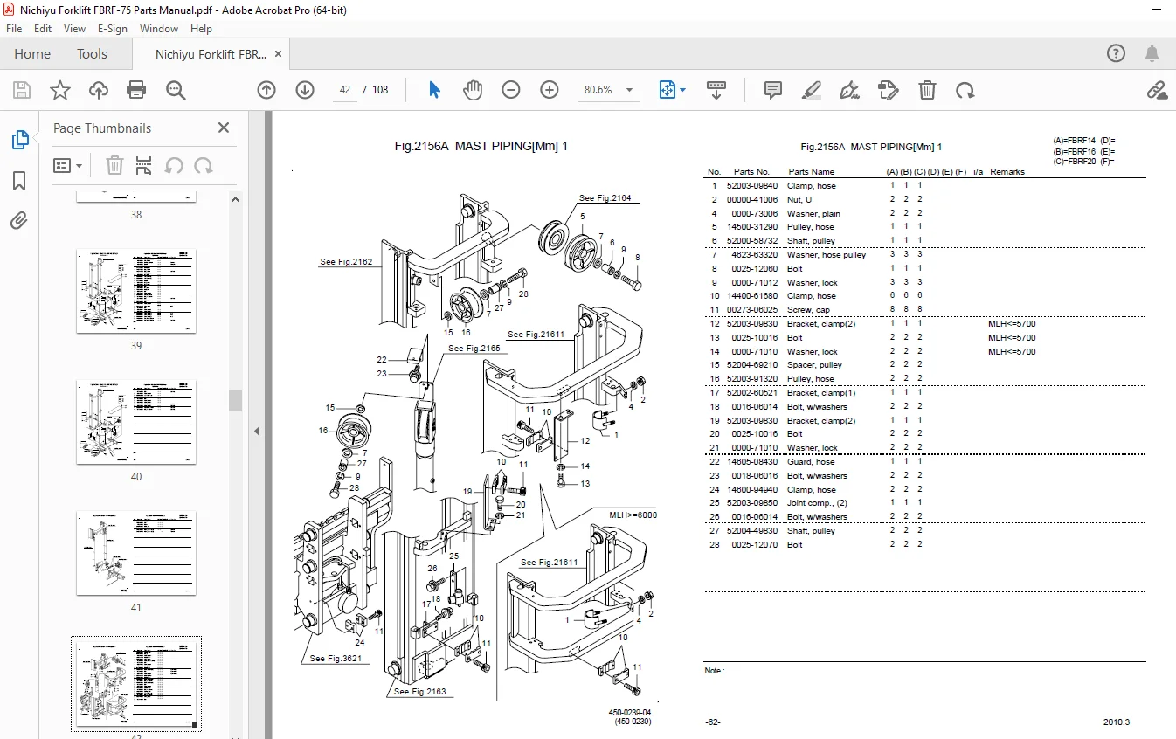Click the scrolling mode icon in the toolbar
The height and width of the screenshot is (739, 1176).
[x=716, y=90]
